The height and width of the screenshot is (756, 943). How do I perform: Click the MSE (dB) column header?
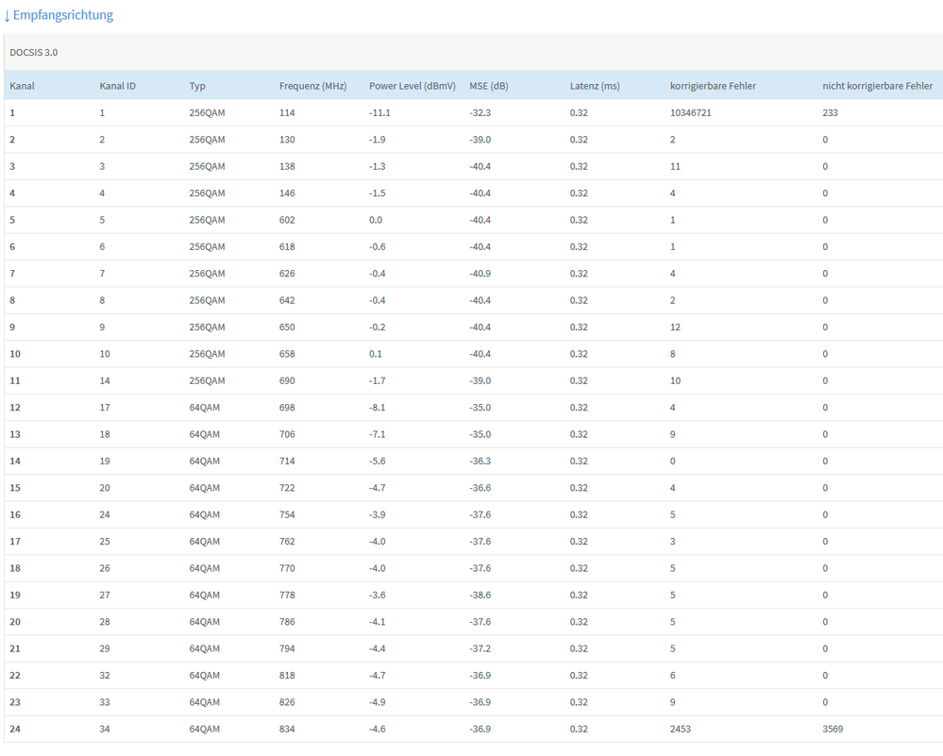click(489, 86)
